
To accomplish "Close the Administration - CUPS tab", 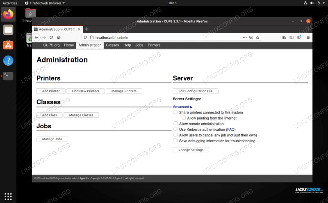I will pos(79,29).
